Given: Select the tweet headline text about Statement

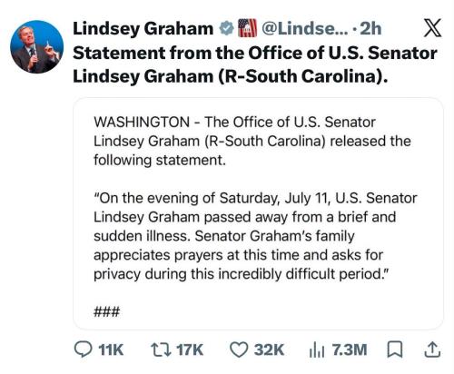Looking at the screenshot, I should coord(255,64).
